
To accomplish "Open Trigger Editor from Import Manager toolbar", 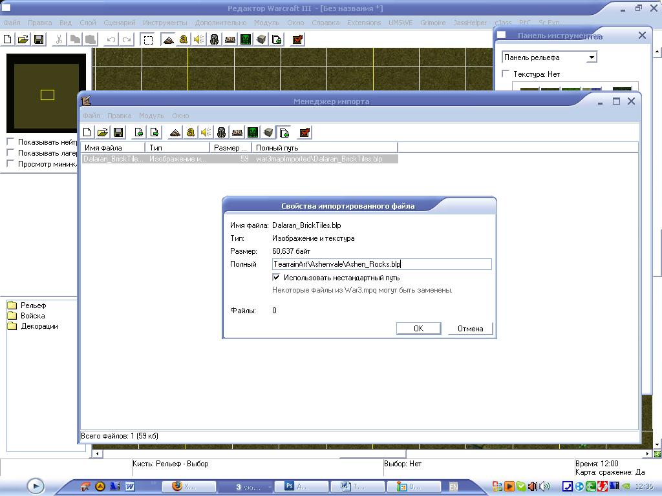I will 191,133.
